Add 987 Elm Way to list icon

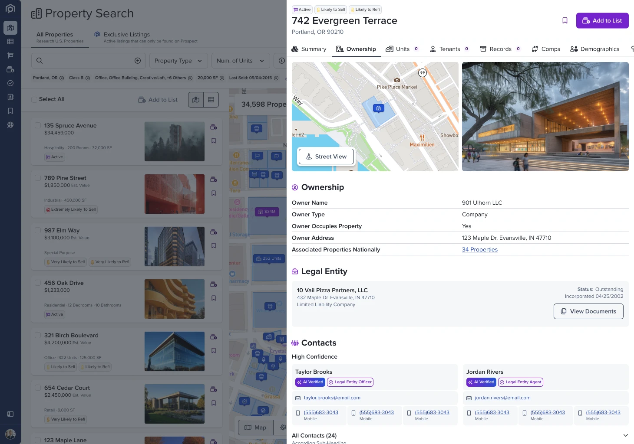point(214,232)
